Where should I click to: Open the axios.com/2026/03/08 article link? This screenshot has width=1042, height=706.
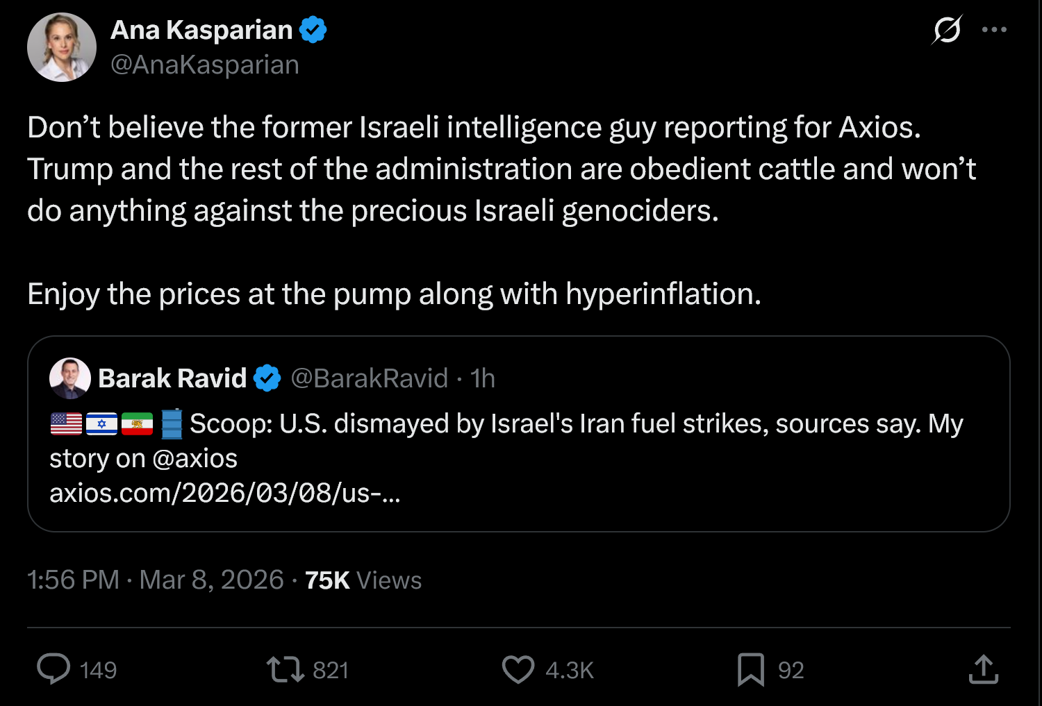(224, 493)
